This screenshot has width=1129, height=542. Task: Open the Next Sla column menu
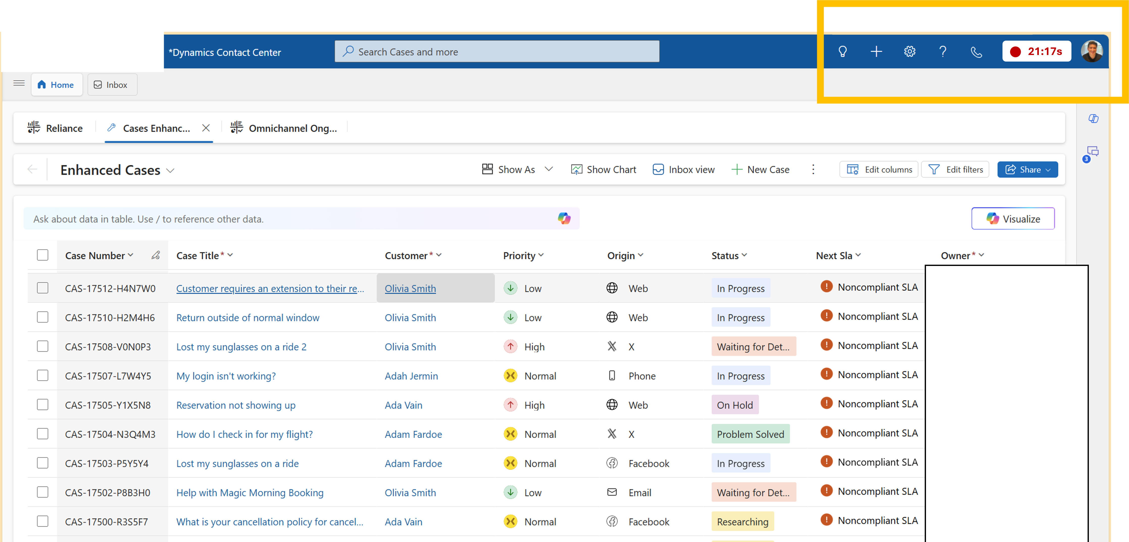tap(858, 255)
